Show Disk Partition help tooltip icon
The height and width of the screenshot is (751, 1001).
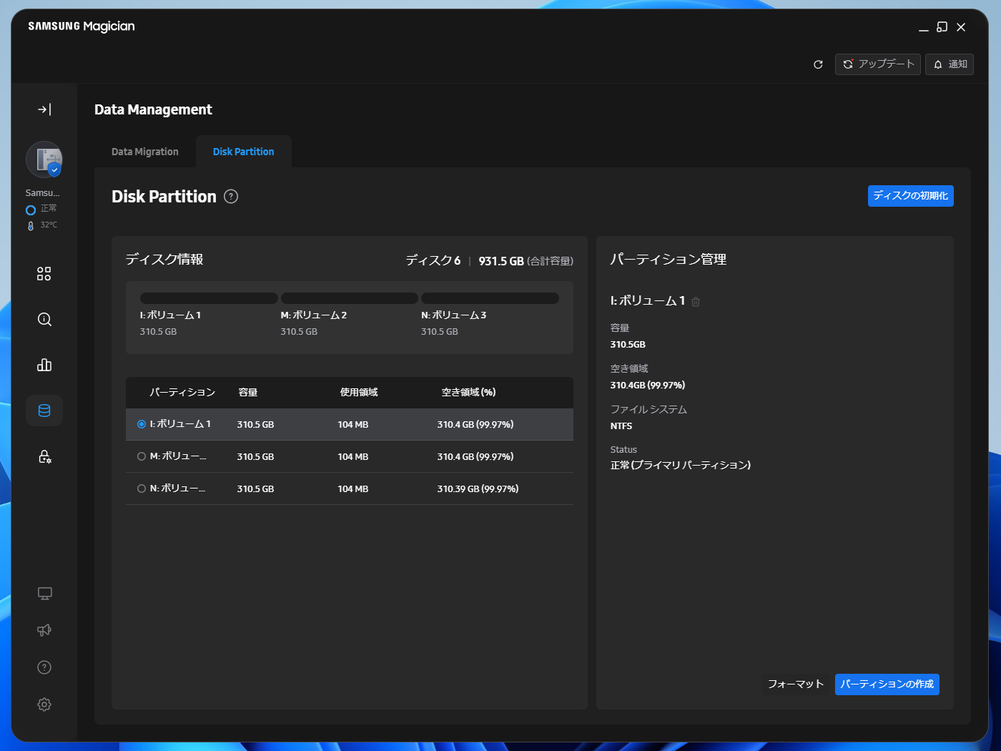pos(231,196)
